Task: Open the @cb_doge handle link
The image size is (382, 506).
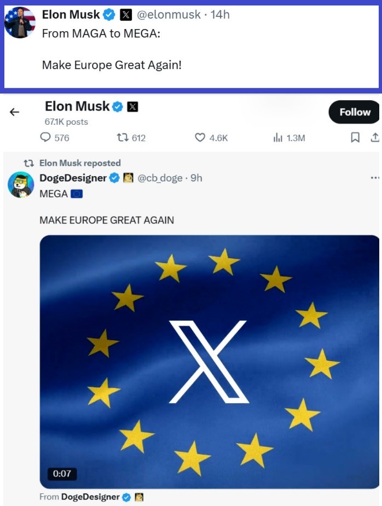Action: point(160,178)
